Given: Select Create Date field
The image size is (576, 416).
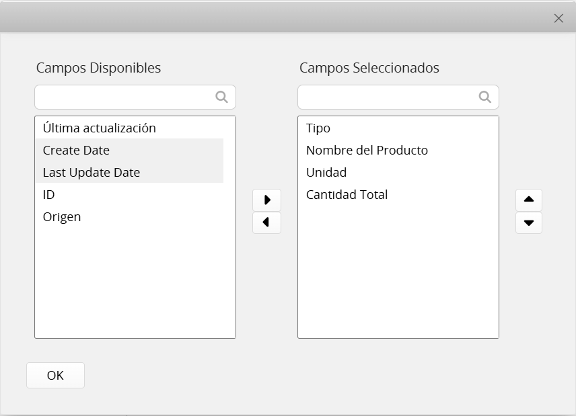Looking at the screenshot, I should click(129, 150).
